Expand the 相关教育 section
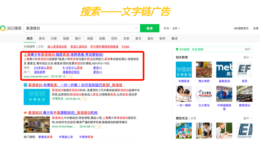260x141 pixels. [x=248, y=57]
